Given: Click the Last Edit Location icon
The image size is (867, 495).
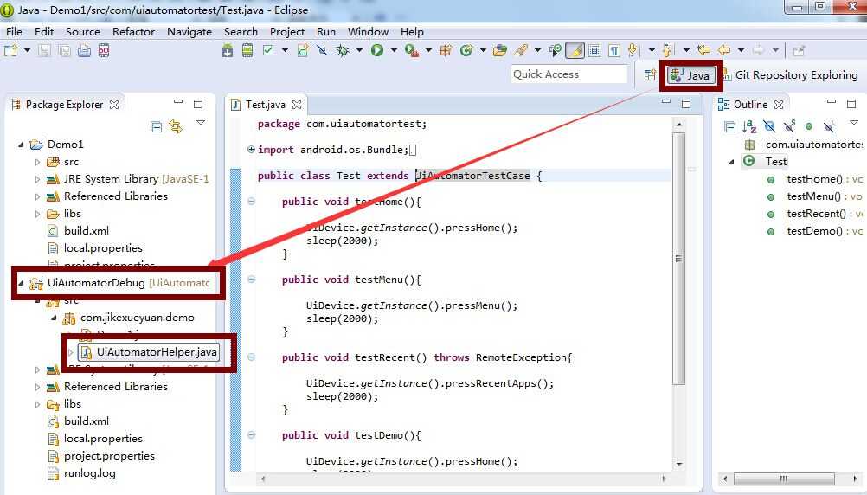Looking at the screenshot, I should tap(703, 51).
